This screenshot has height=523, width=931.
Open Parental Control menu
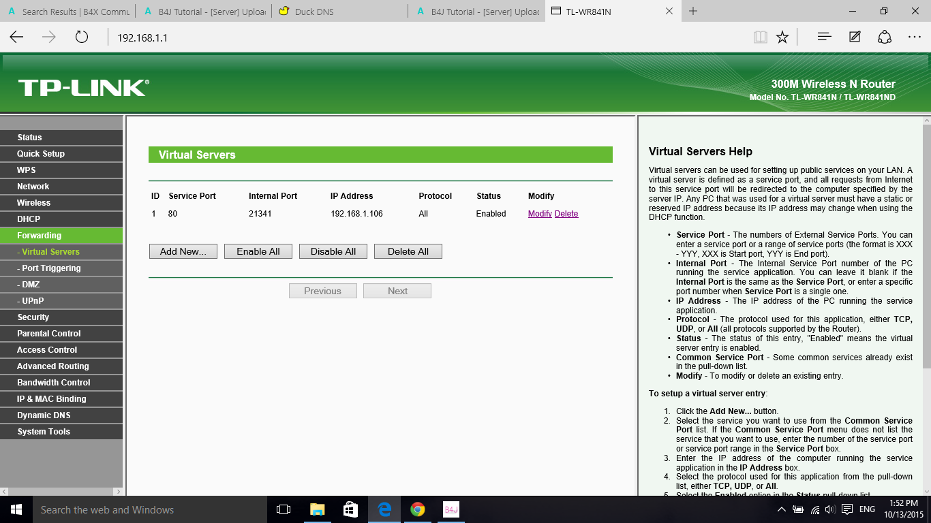(x=61, y=334)
